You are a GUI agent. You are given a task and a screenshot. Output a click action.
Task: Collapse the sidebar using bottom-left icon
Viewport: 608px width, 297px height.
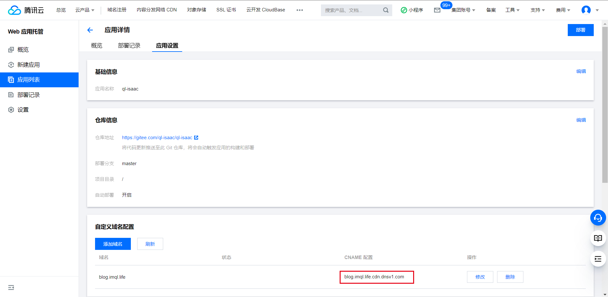click(11, 288)
